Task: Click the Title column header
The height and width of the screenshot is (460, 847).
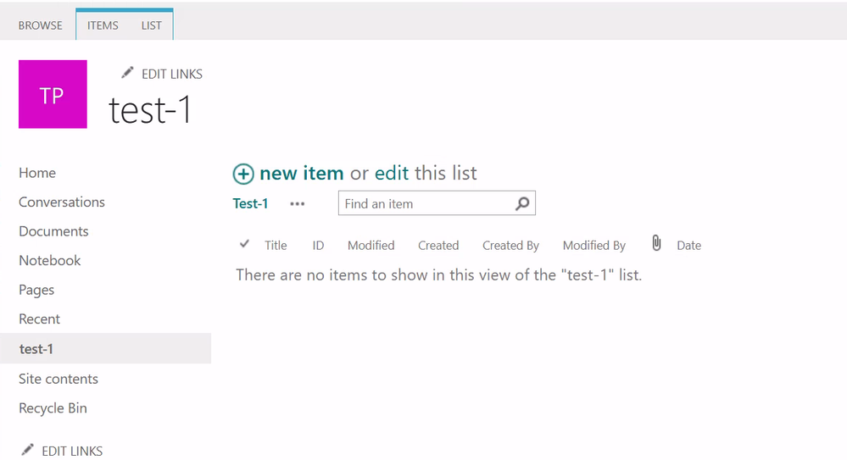Action: click(x=276, y=246)
